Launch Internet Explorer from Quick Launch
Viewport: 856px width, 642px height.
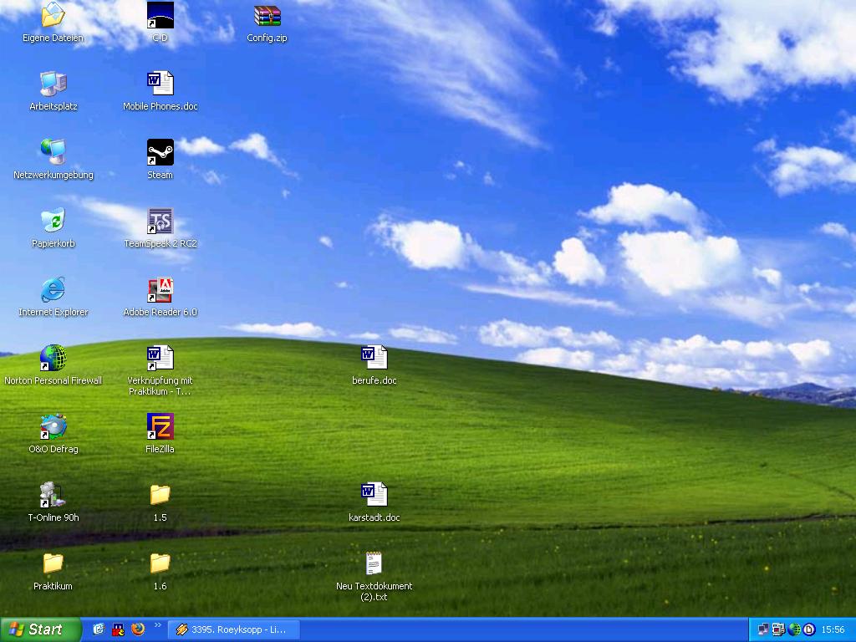point(99,629)
